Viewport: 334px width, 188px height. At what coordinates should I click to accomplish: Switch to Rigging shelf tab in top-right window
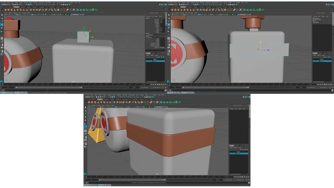click(196, 7)
